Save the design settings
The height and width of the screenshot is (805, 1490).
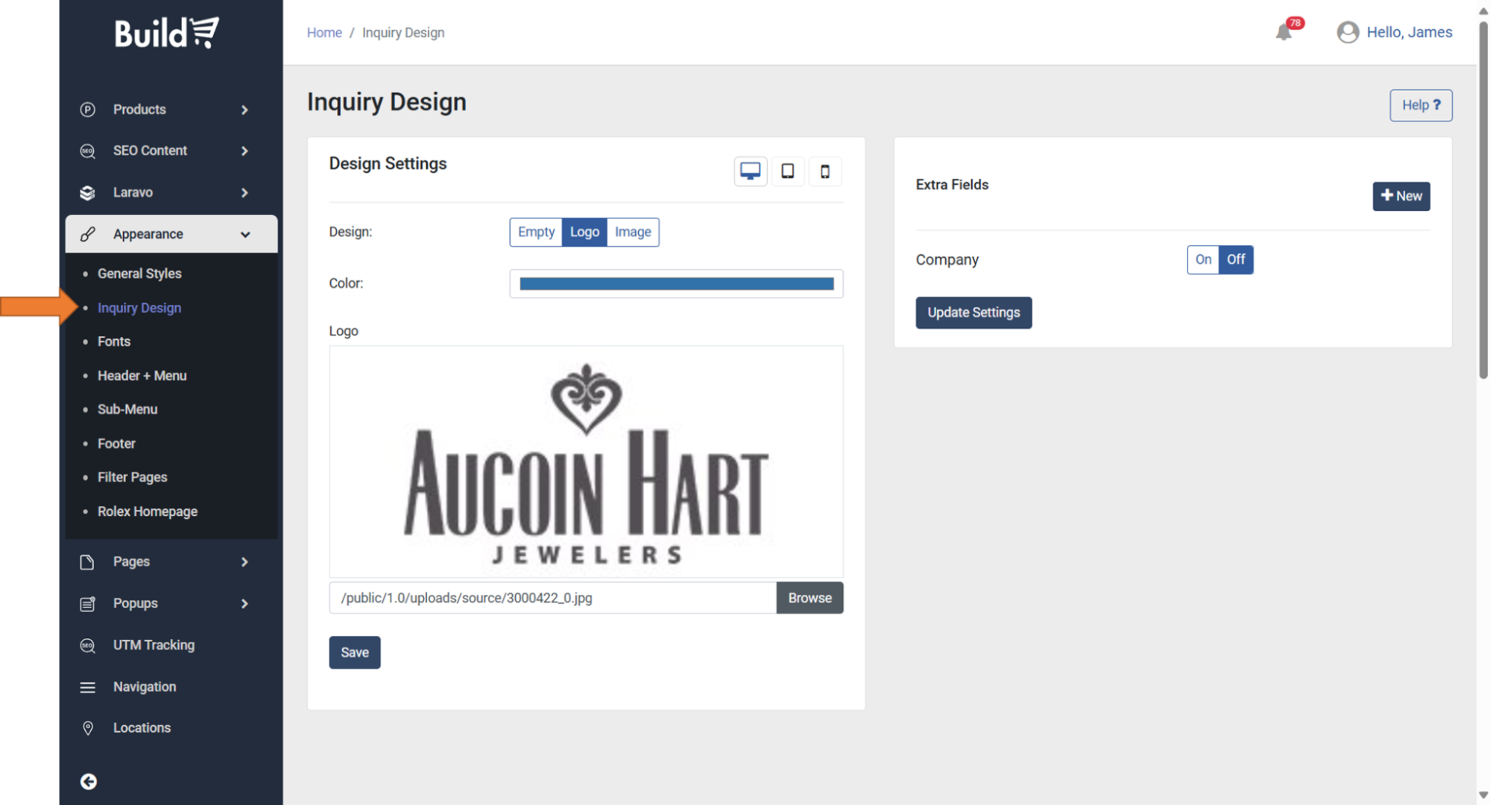point(355,652)
